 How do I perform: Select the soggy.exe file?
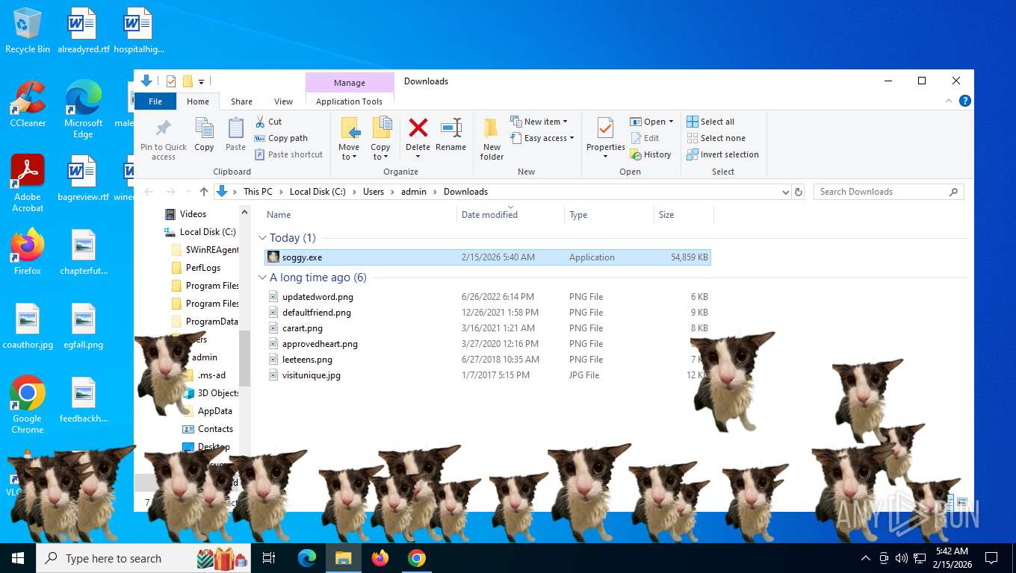(488, 257)
